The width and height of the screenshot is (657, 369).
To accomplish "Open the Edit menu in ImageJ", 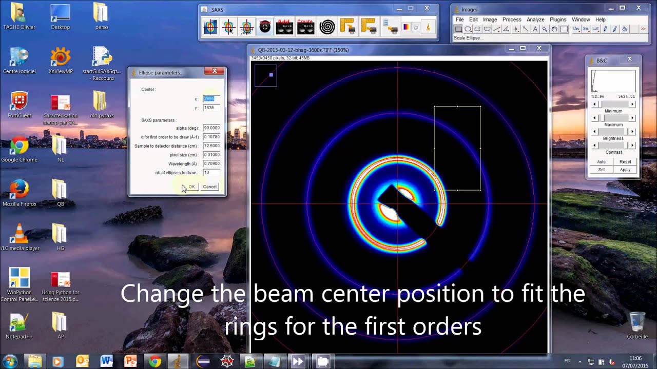I will point(473,19).
